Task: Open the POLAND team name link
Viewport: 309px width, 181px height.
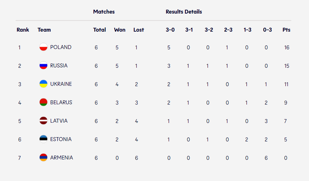Action: (x=61, y=47)
